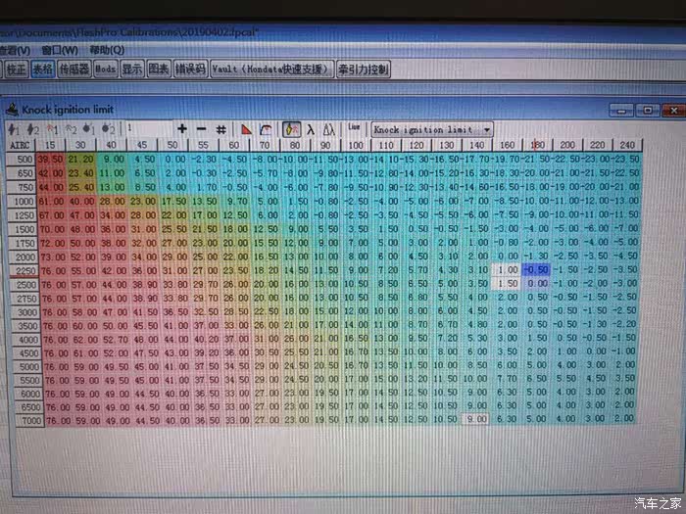Click the plus increase-value icon
This screenshot has height=514, width=686.
pyautogui.click(x=182, y=129)
